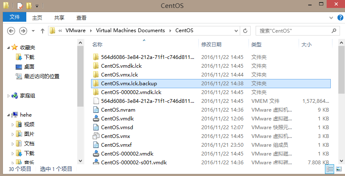Viewport: 345px width, 176px height.
Task: Switch to the 查看 ribbon tab
Action: click(81, 18)
